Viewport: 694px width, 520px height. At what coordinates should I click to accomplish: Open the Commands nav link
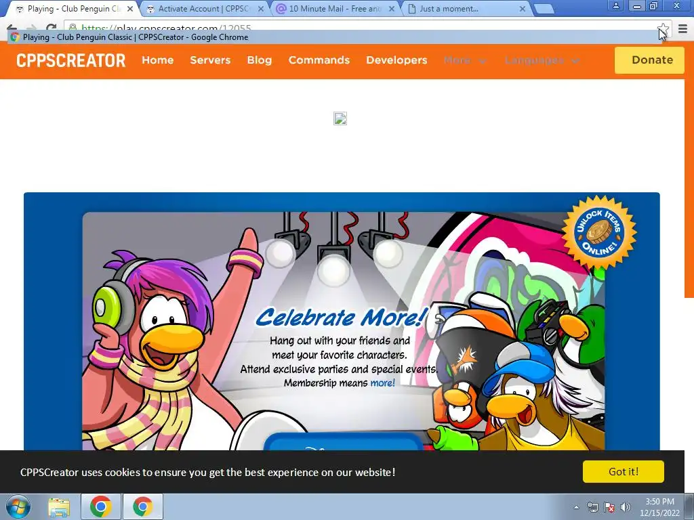[x=319, y=60]
